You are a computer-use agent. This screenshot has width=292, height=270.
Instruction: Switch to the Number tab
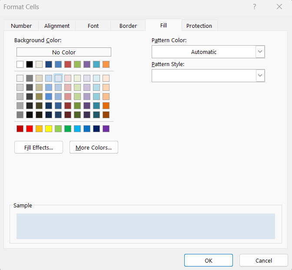[21, 26]
